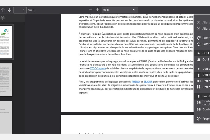Jump to the last page of the document

[202, 29]
